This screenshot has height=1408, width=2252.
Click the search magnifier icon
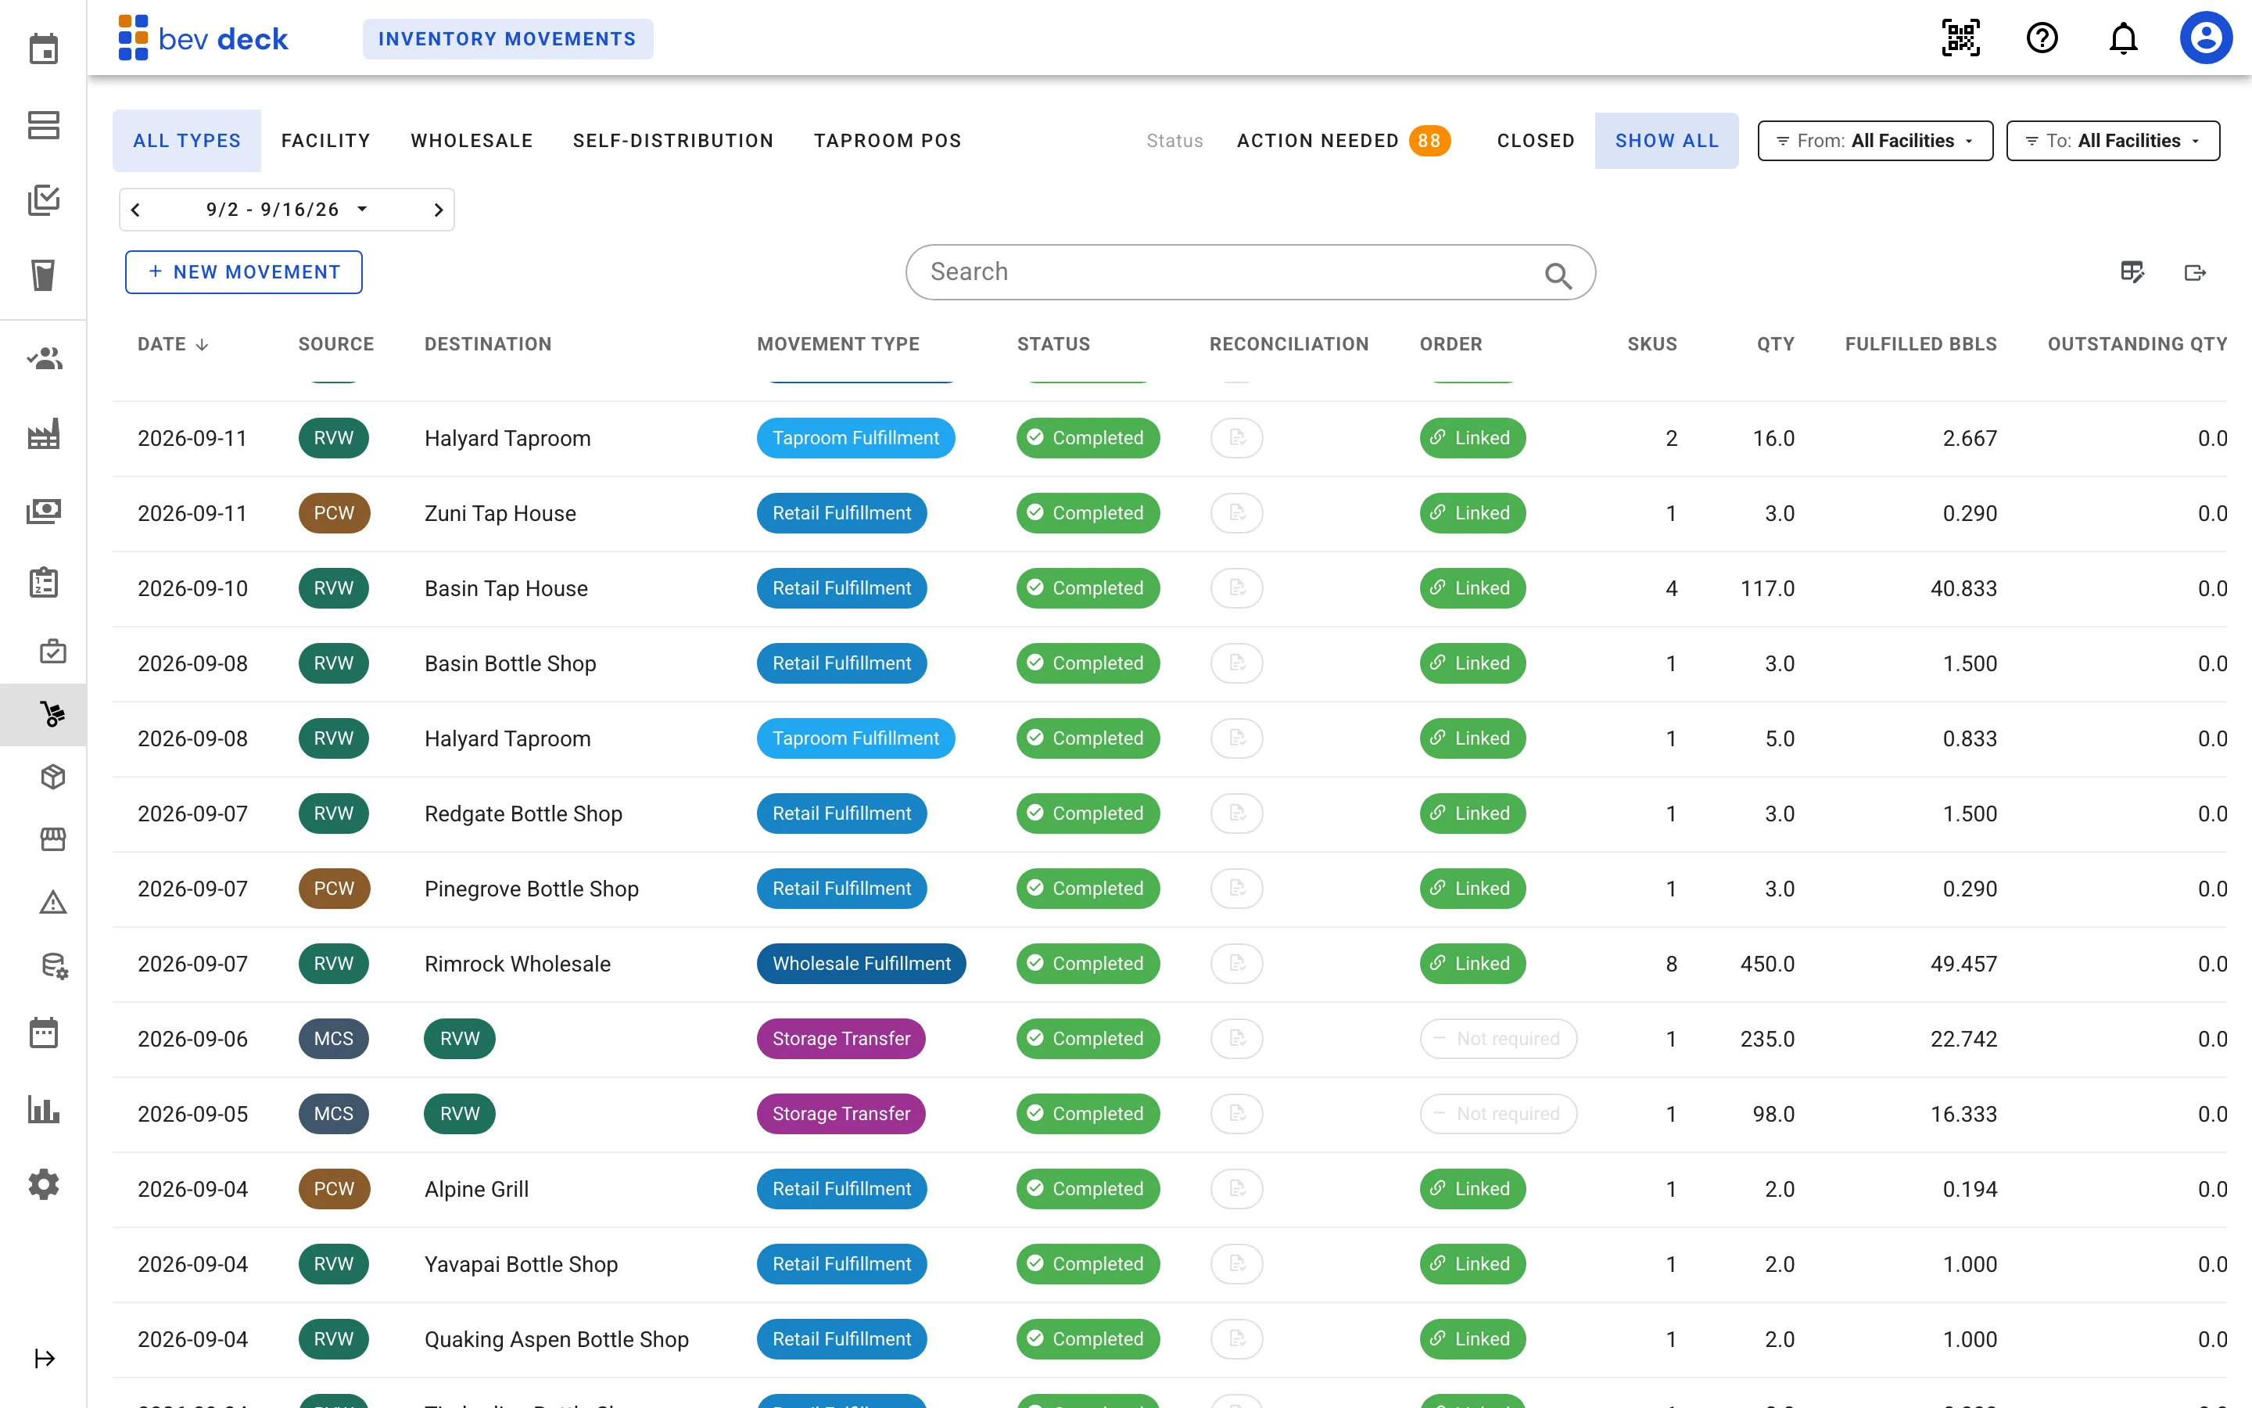point(1558,275)
